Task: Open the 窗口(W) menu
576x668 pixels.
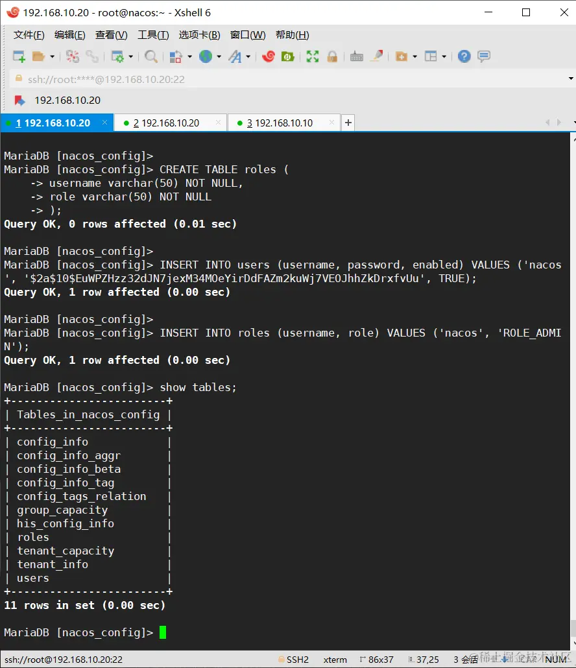Action: tap(248, 35)
